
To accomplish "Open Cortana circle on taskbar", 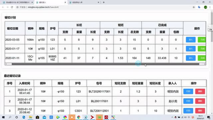I will pyautogui.click(x=17, y=117).
